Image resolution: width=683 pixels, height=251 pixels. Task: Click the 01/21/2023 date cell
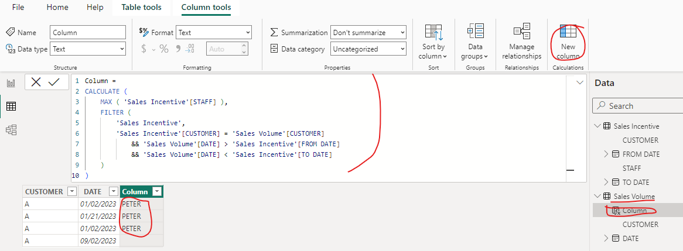[x=99, y=216]
